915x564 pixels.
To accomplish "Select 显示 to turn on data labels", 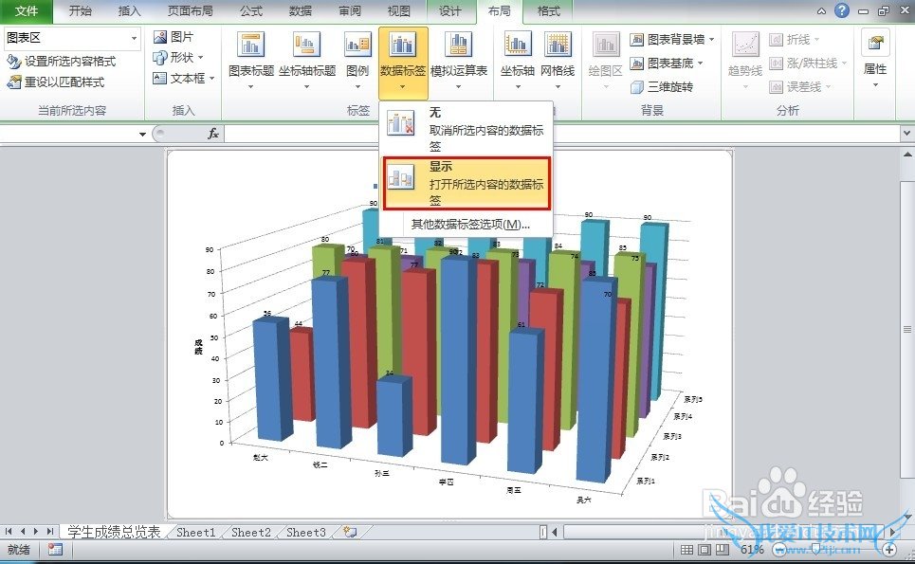I will click(467, 183).
